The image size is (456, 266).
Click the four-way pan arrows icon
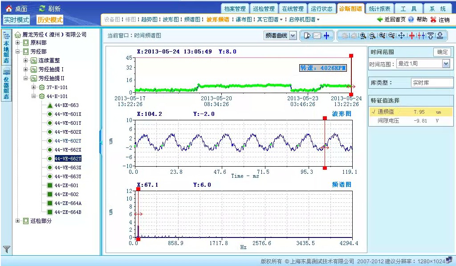tap(401, 36)
